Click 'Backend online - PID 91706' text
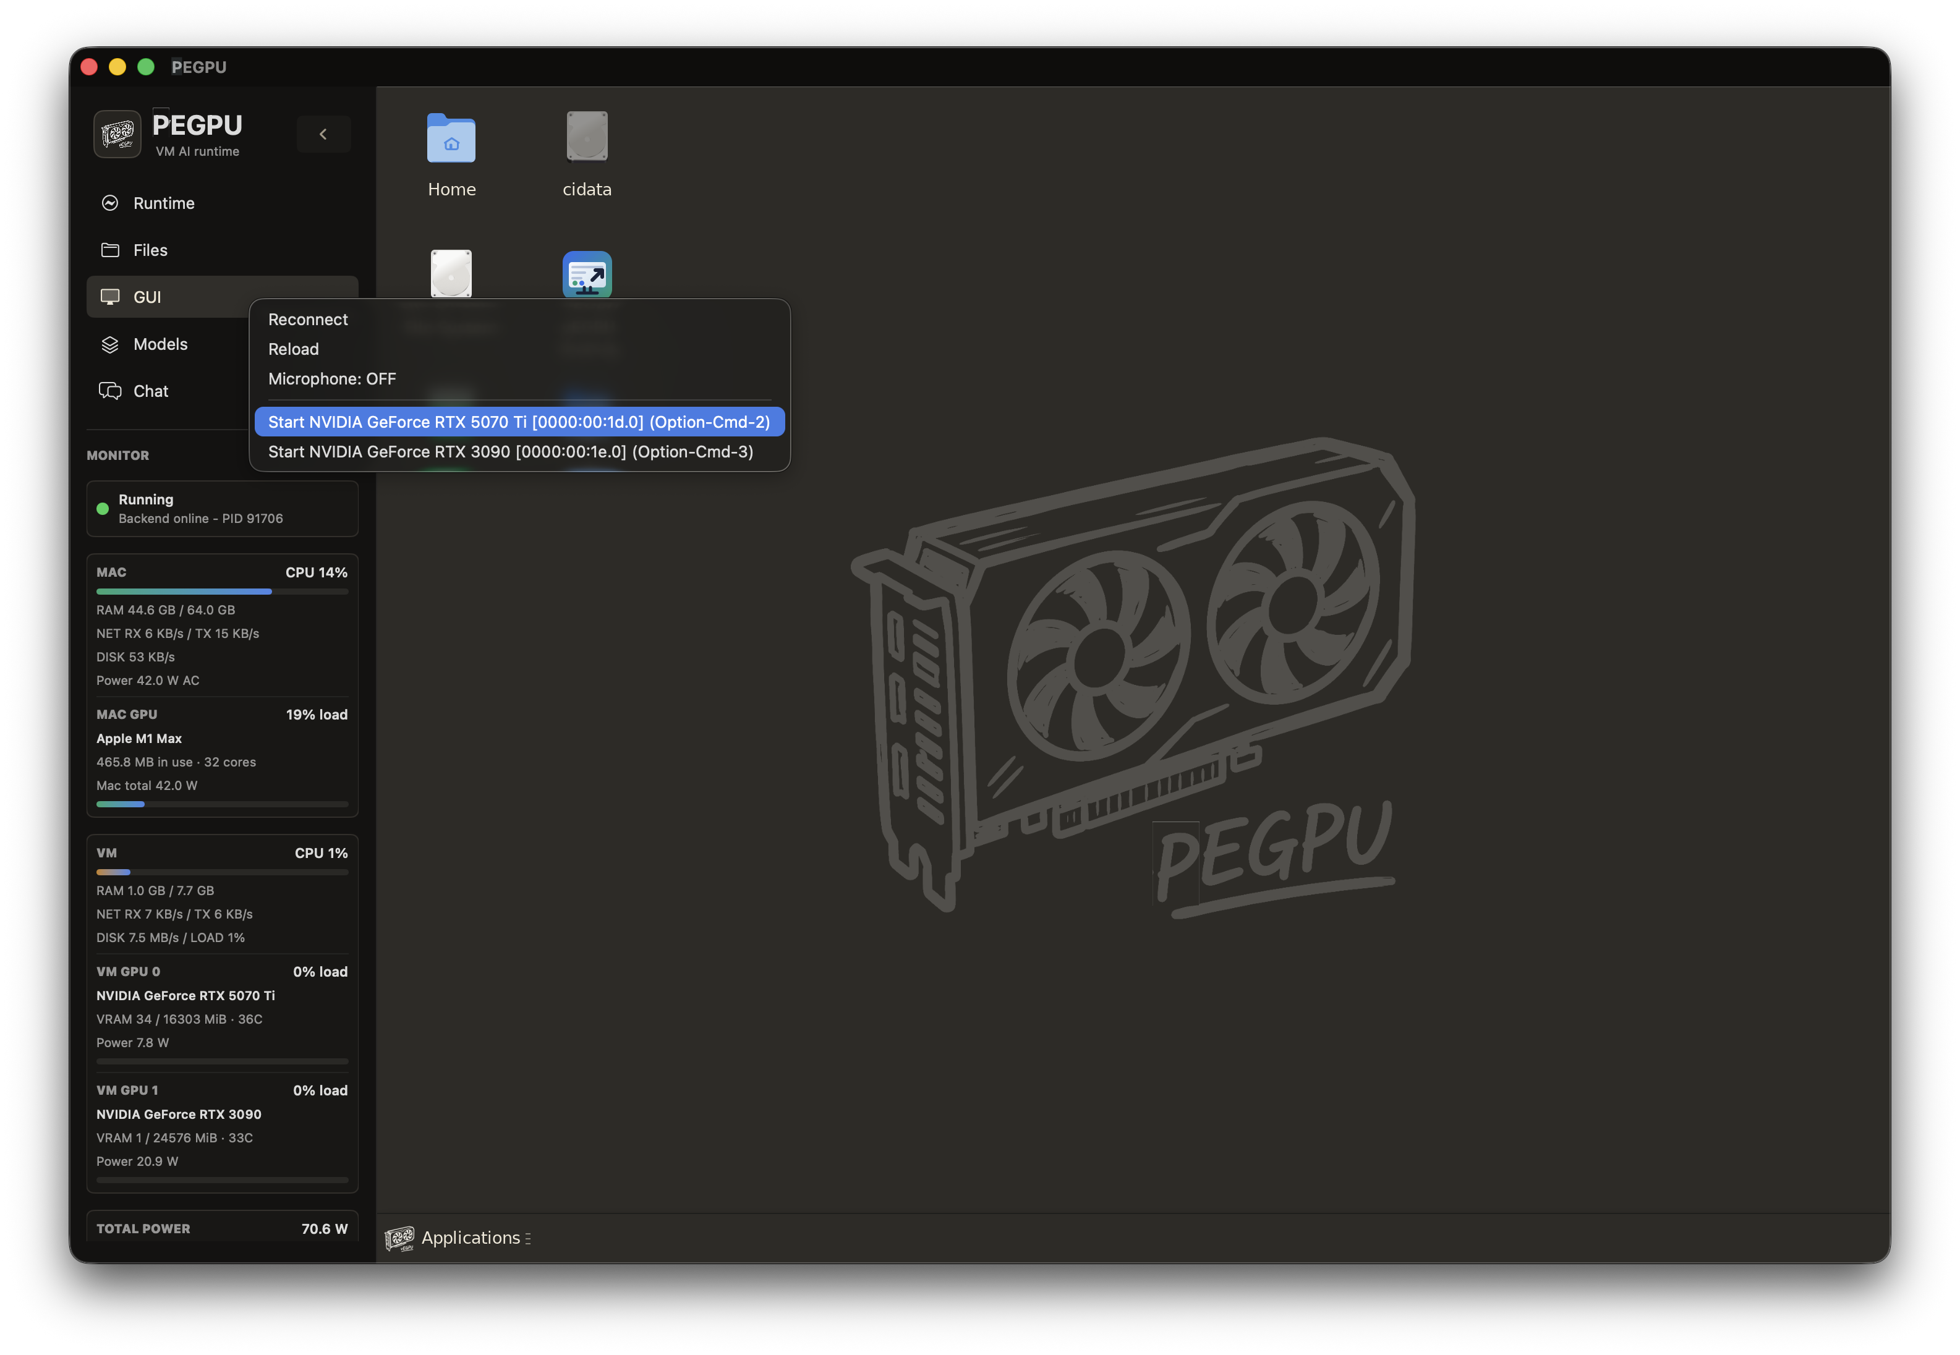The width and height of the screenshot is (1960, 1355). [x=200, y=518]
